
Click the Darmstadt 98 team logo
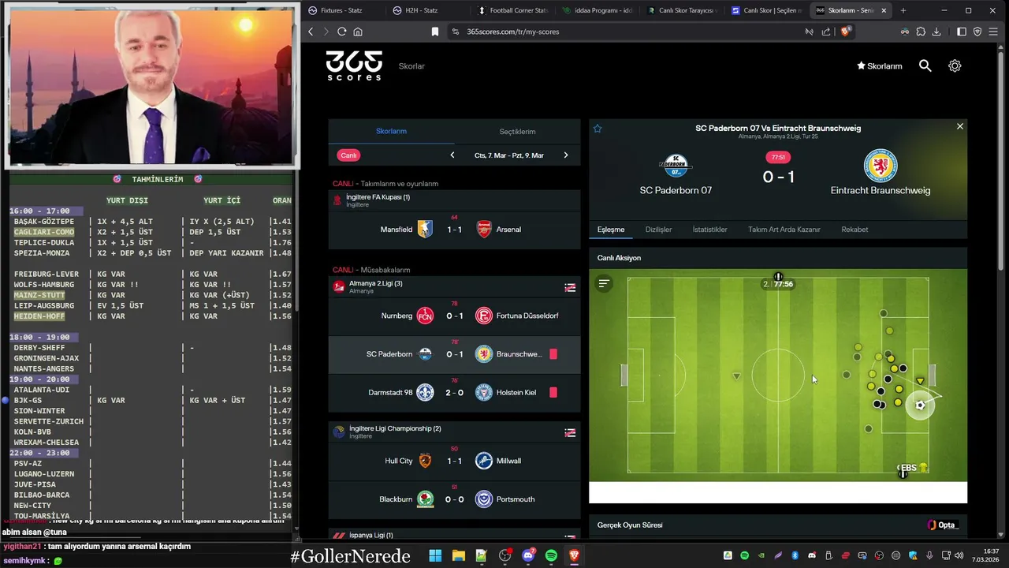[425, 392]
